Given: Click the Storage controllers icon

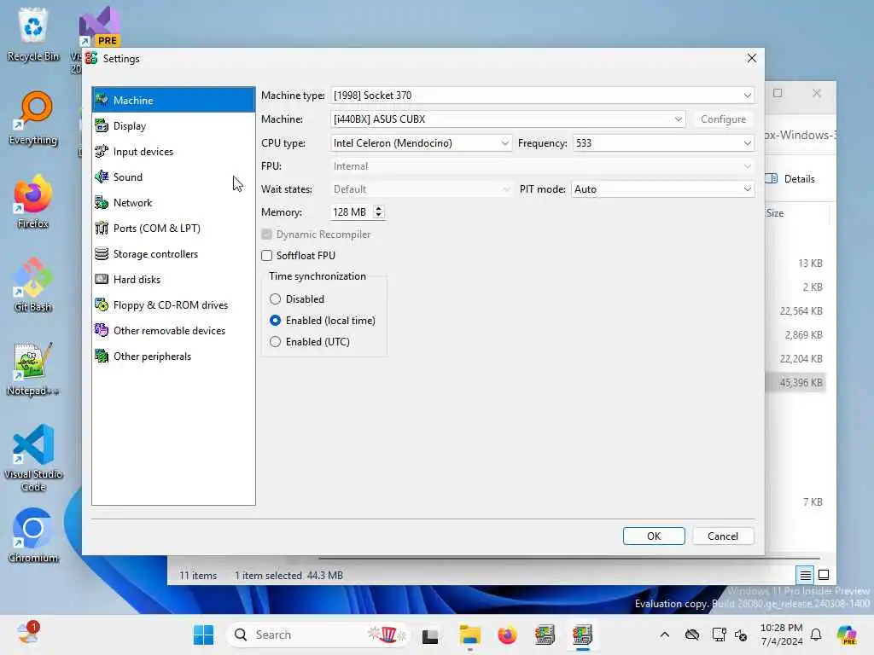Looking at the screenshot, I should click(x=102, y=254).
